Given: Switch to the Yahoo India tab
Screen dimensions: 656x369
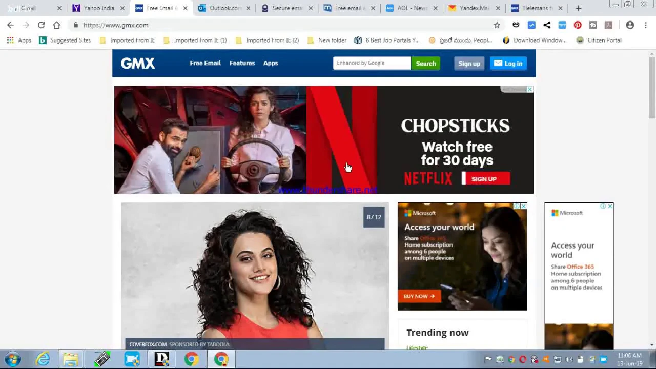Looking at the screenshot, I should tap(98, 8).
